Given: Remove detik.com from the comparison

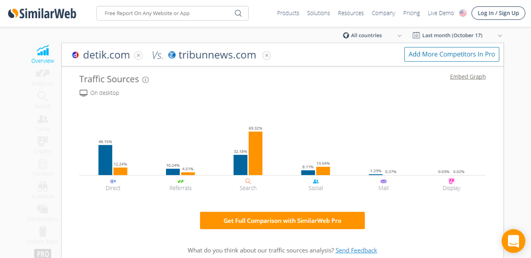Looking at the screenshot, I should 138,55.
